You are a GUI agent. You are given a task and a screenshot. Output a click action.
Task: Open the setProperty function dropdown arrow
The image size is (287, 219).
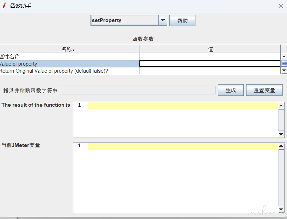click(163, 20)
